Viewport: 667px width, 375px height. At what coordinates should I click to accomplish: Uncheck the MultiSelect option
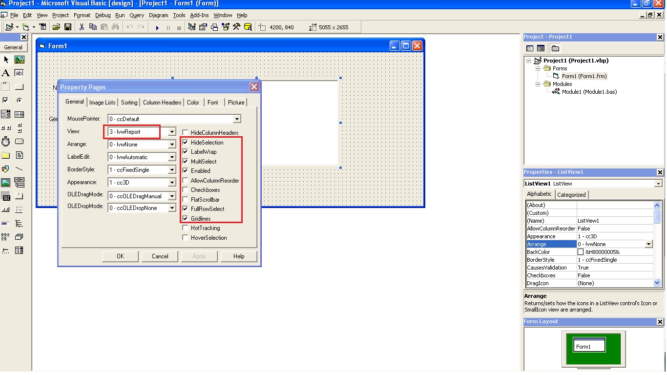(186, 162)
